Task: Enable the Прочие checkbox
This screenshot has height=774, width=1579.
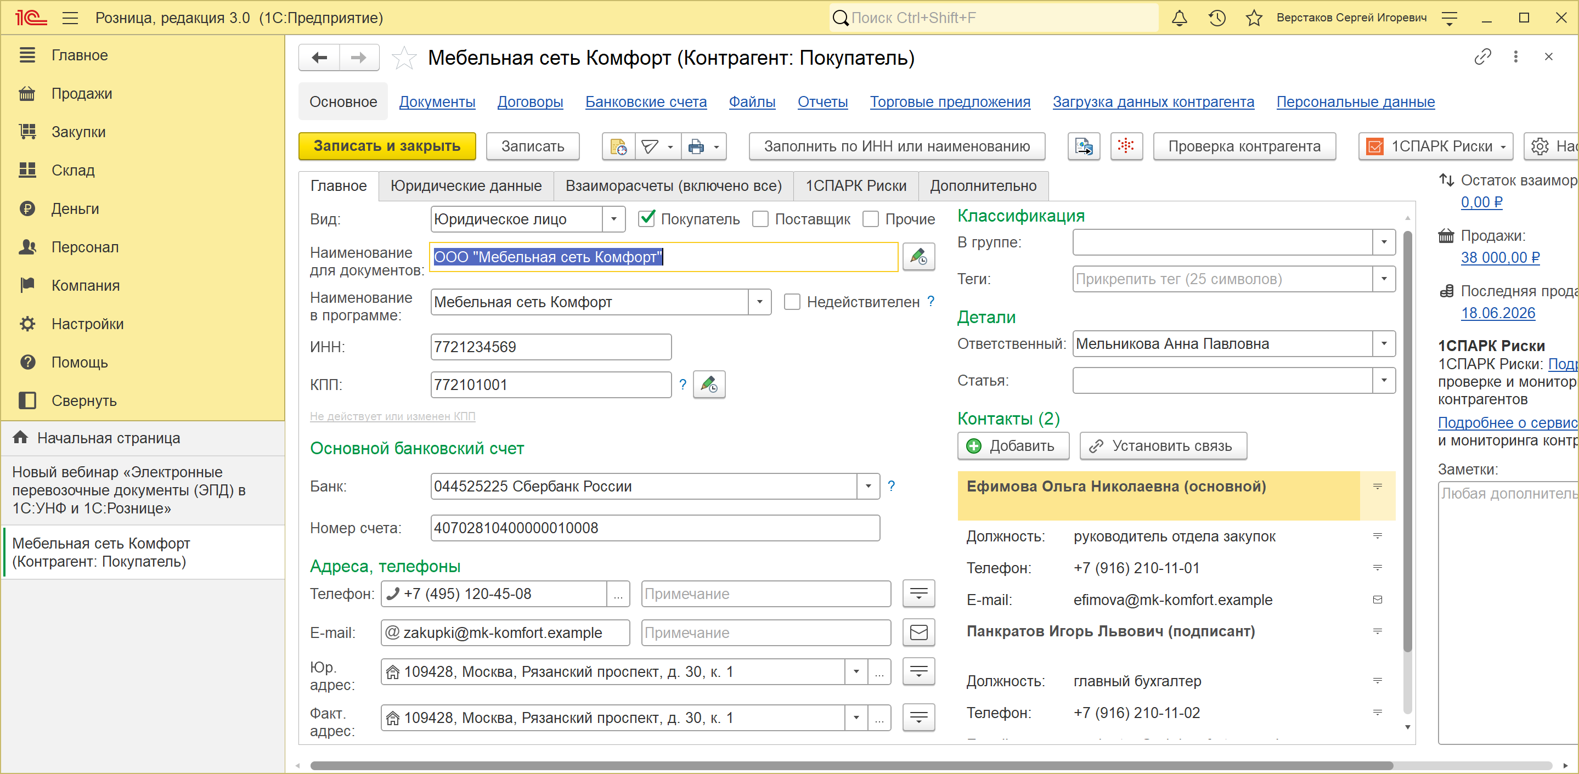Action: pos(870,219)
